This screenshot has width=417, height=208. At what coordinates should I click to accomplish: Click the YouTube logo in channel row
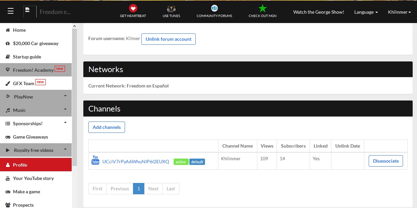[x=95, y=160]
